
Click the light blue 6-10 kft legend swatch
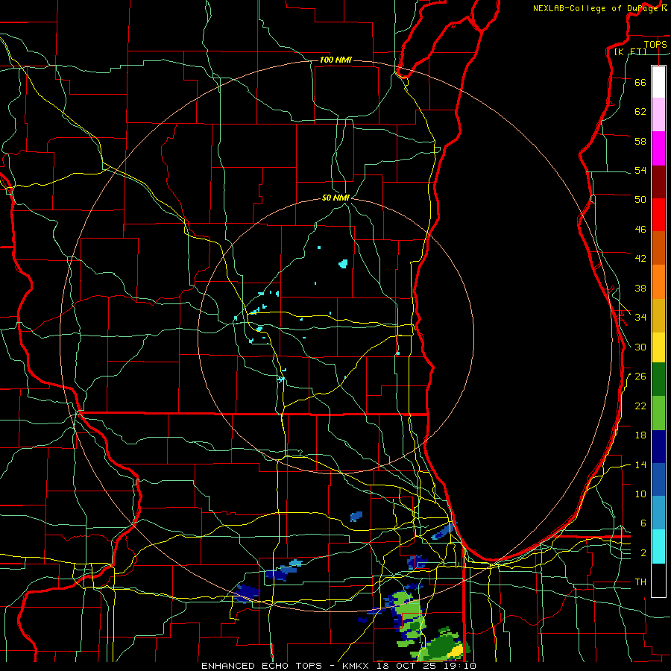pyautogui.click(x=658, y=513)
